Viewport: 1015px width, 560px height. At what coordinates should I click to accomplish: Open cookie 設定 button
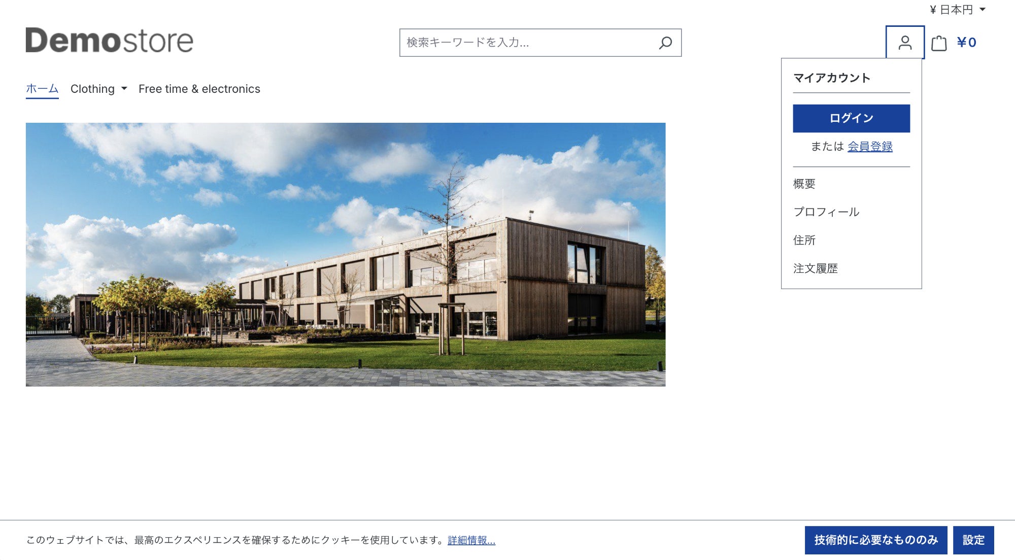[x=973, y=540]
